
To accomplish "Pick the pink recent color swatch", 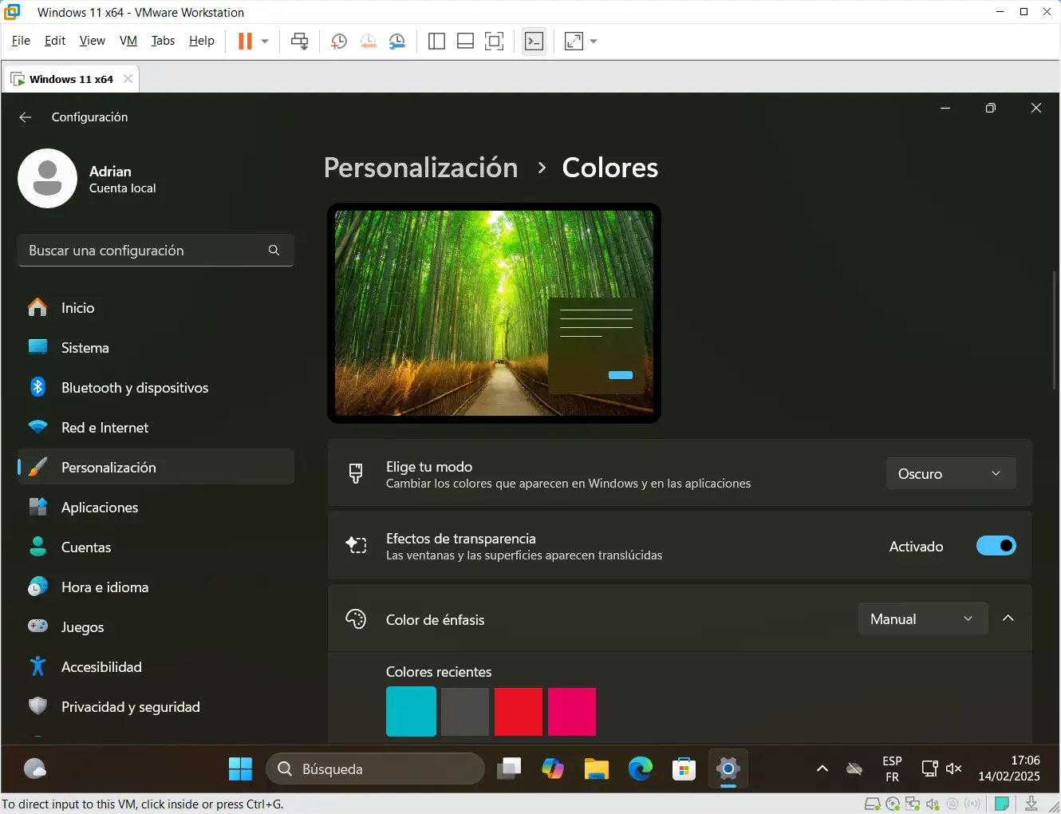I will (571, 711).
